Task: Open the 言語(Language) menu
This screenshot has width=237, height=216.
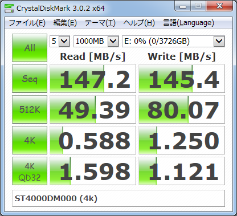Action: click(x=189, y=23)
